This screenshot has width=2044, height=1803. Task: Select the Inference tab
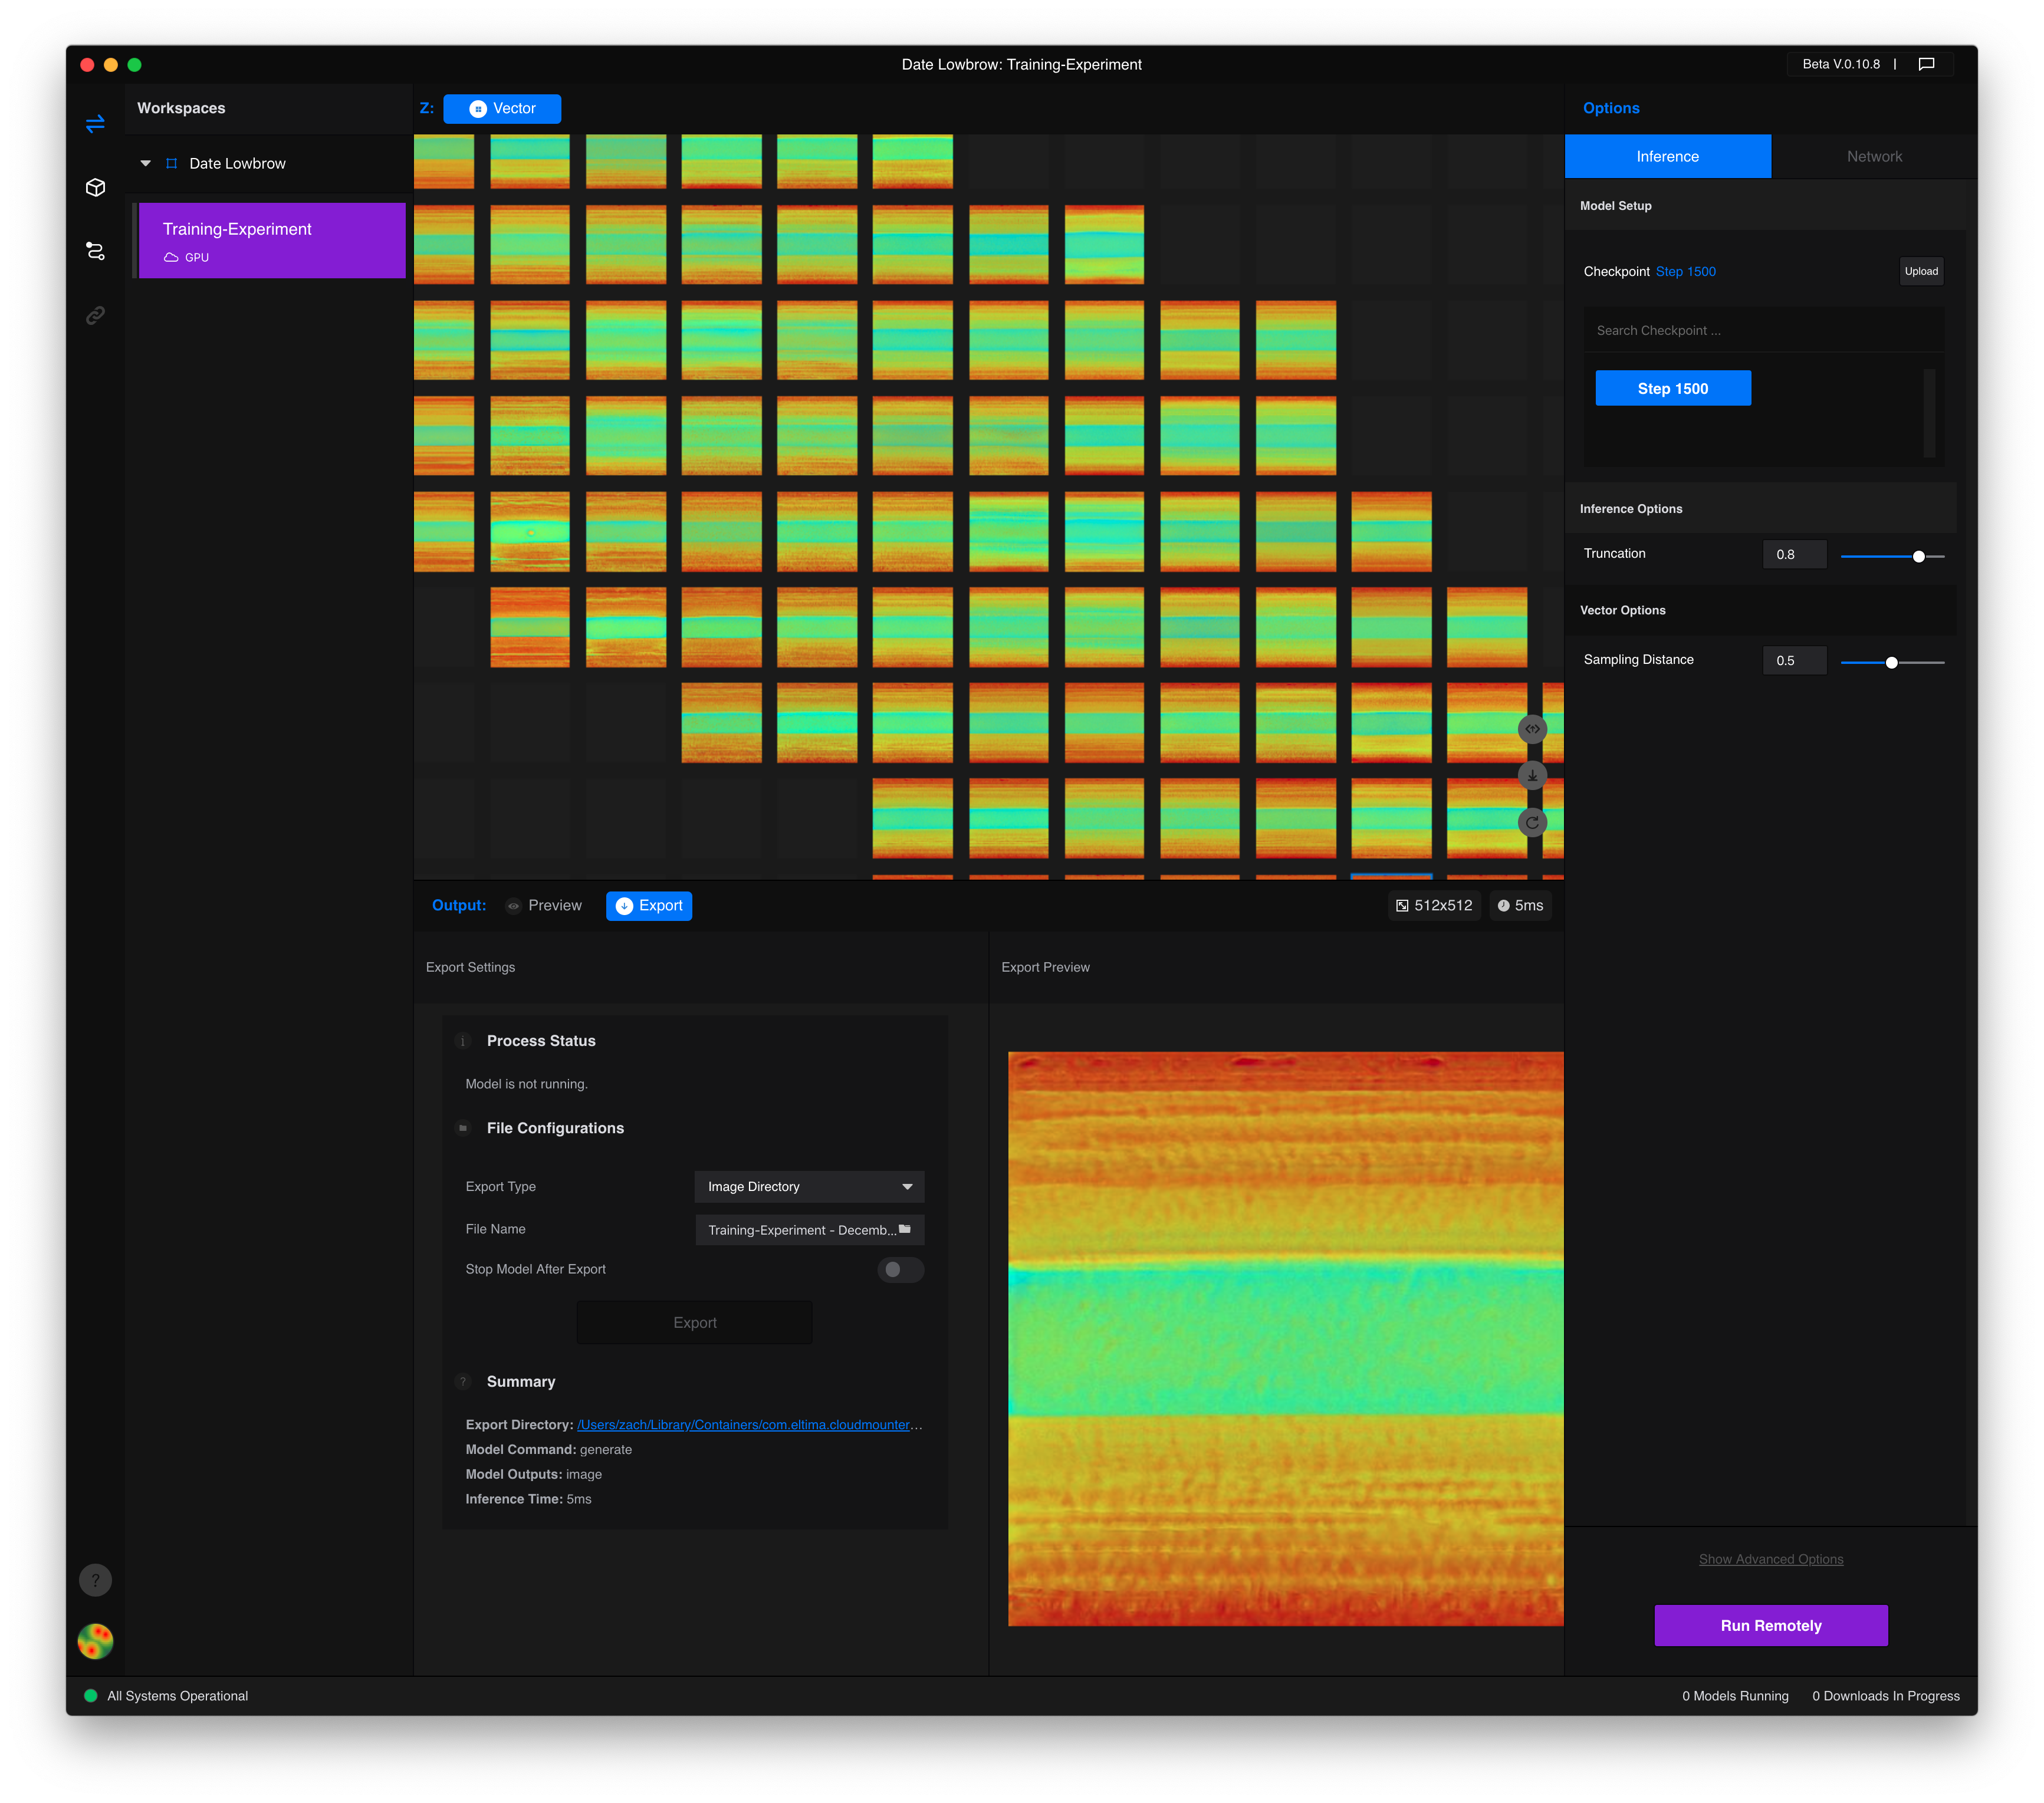[1667, 157]
